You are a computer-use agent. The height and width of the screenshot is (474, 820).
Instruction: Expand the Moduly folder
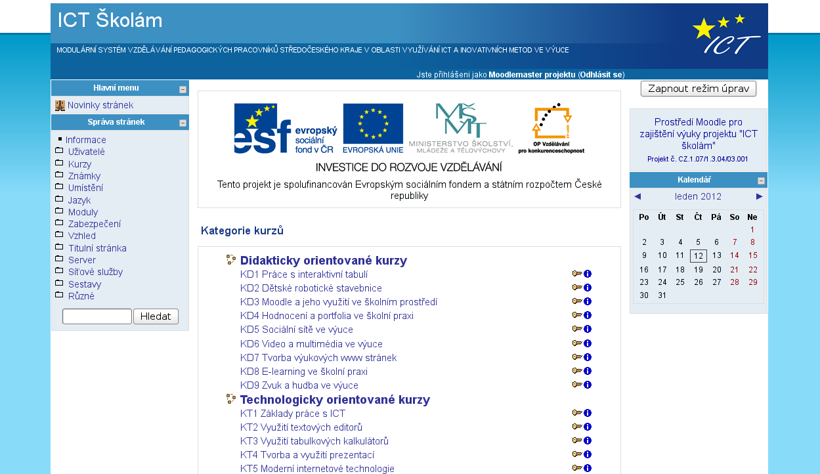[x=59, y=211]
